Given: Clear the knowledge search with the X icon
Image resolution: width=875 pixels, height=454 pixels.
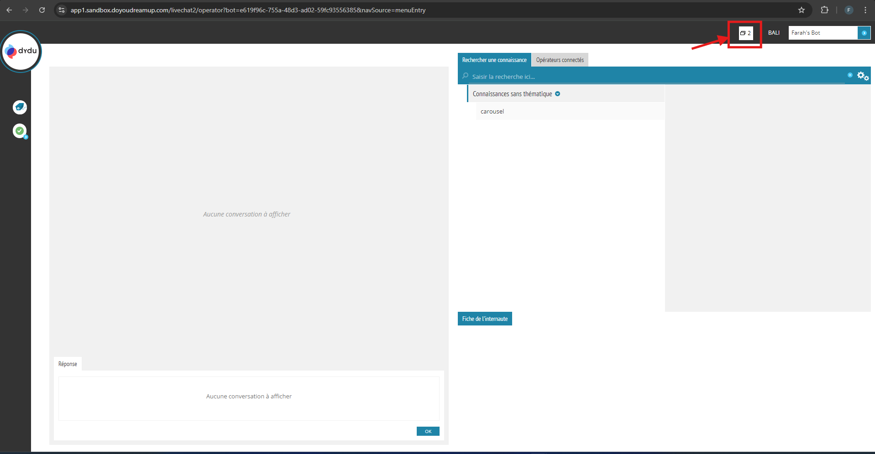Looking at the screenshot, I should coord(850,75).
